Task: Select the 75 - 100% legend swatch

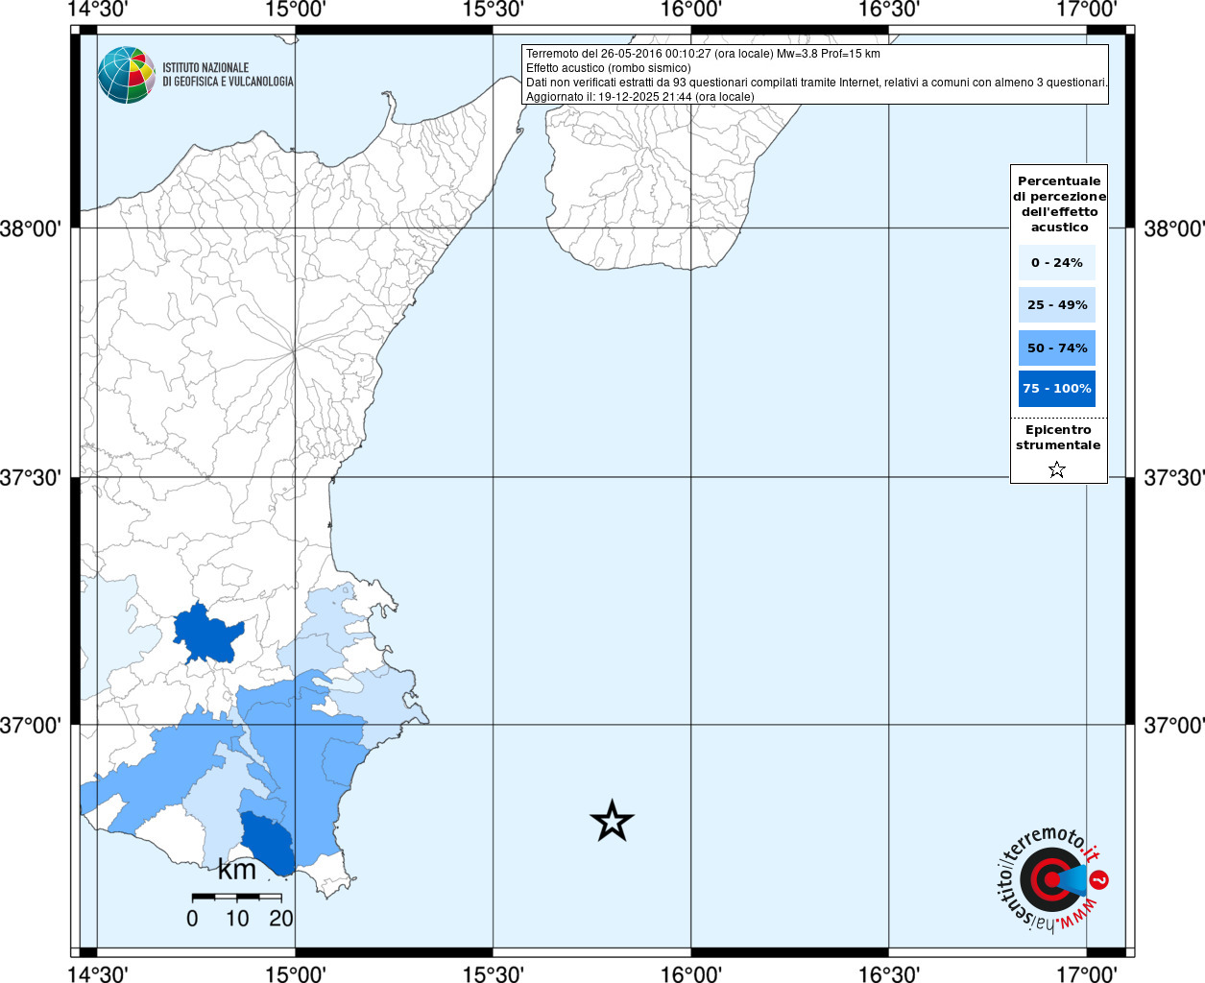Action: pos(1057,389)
